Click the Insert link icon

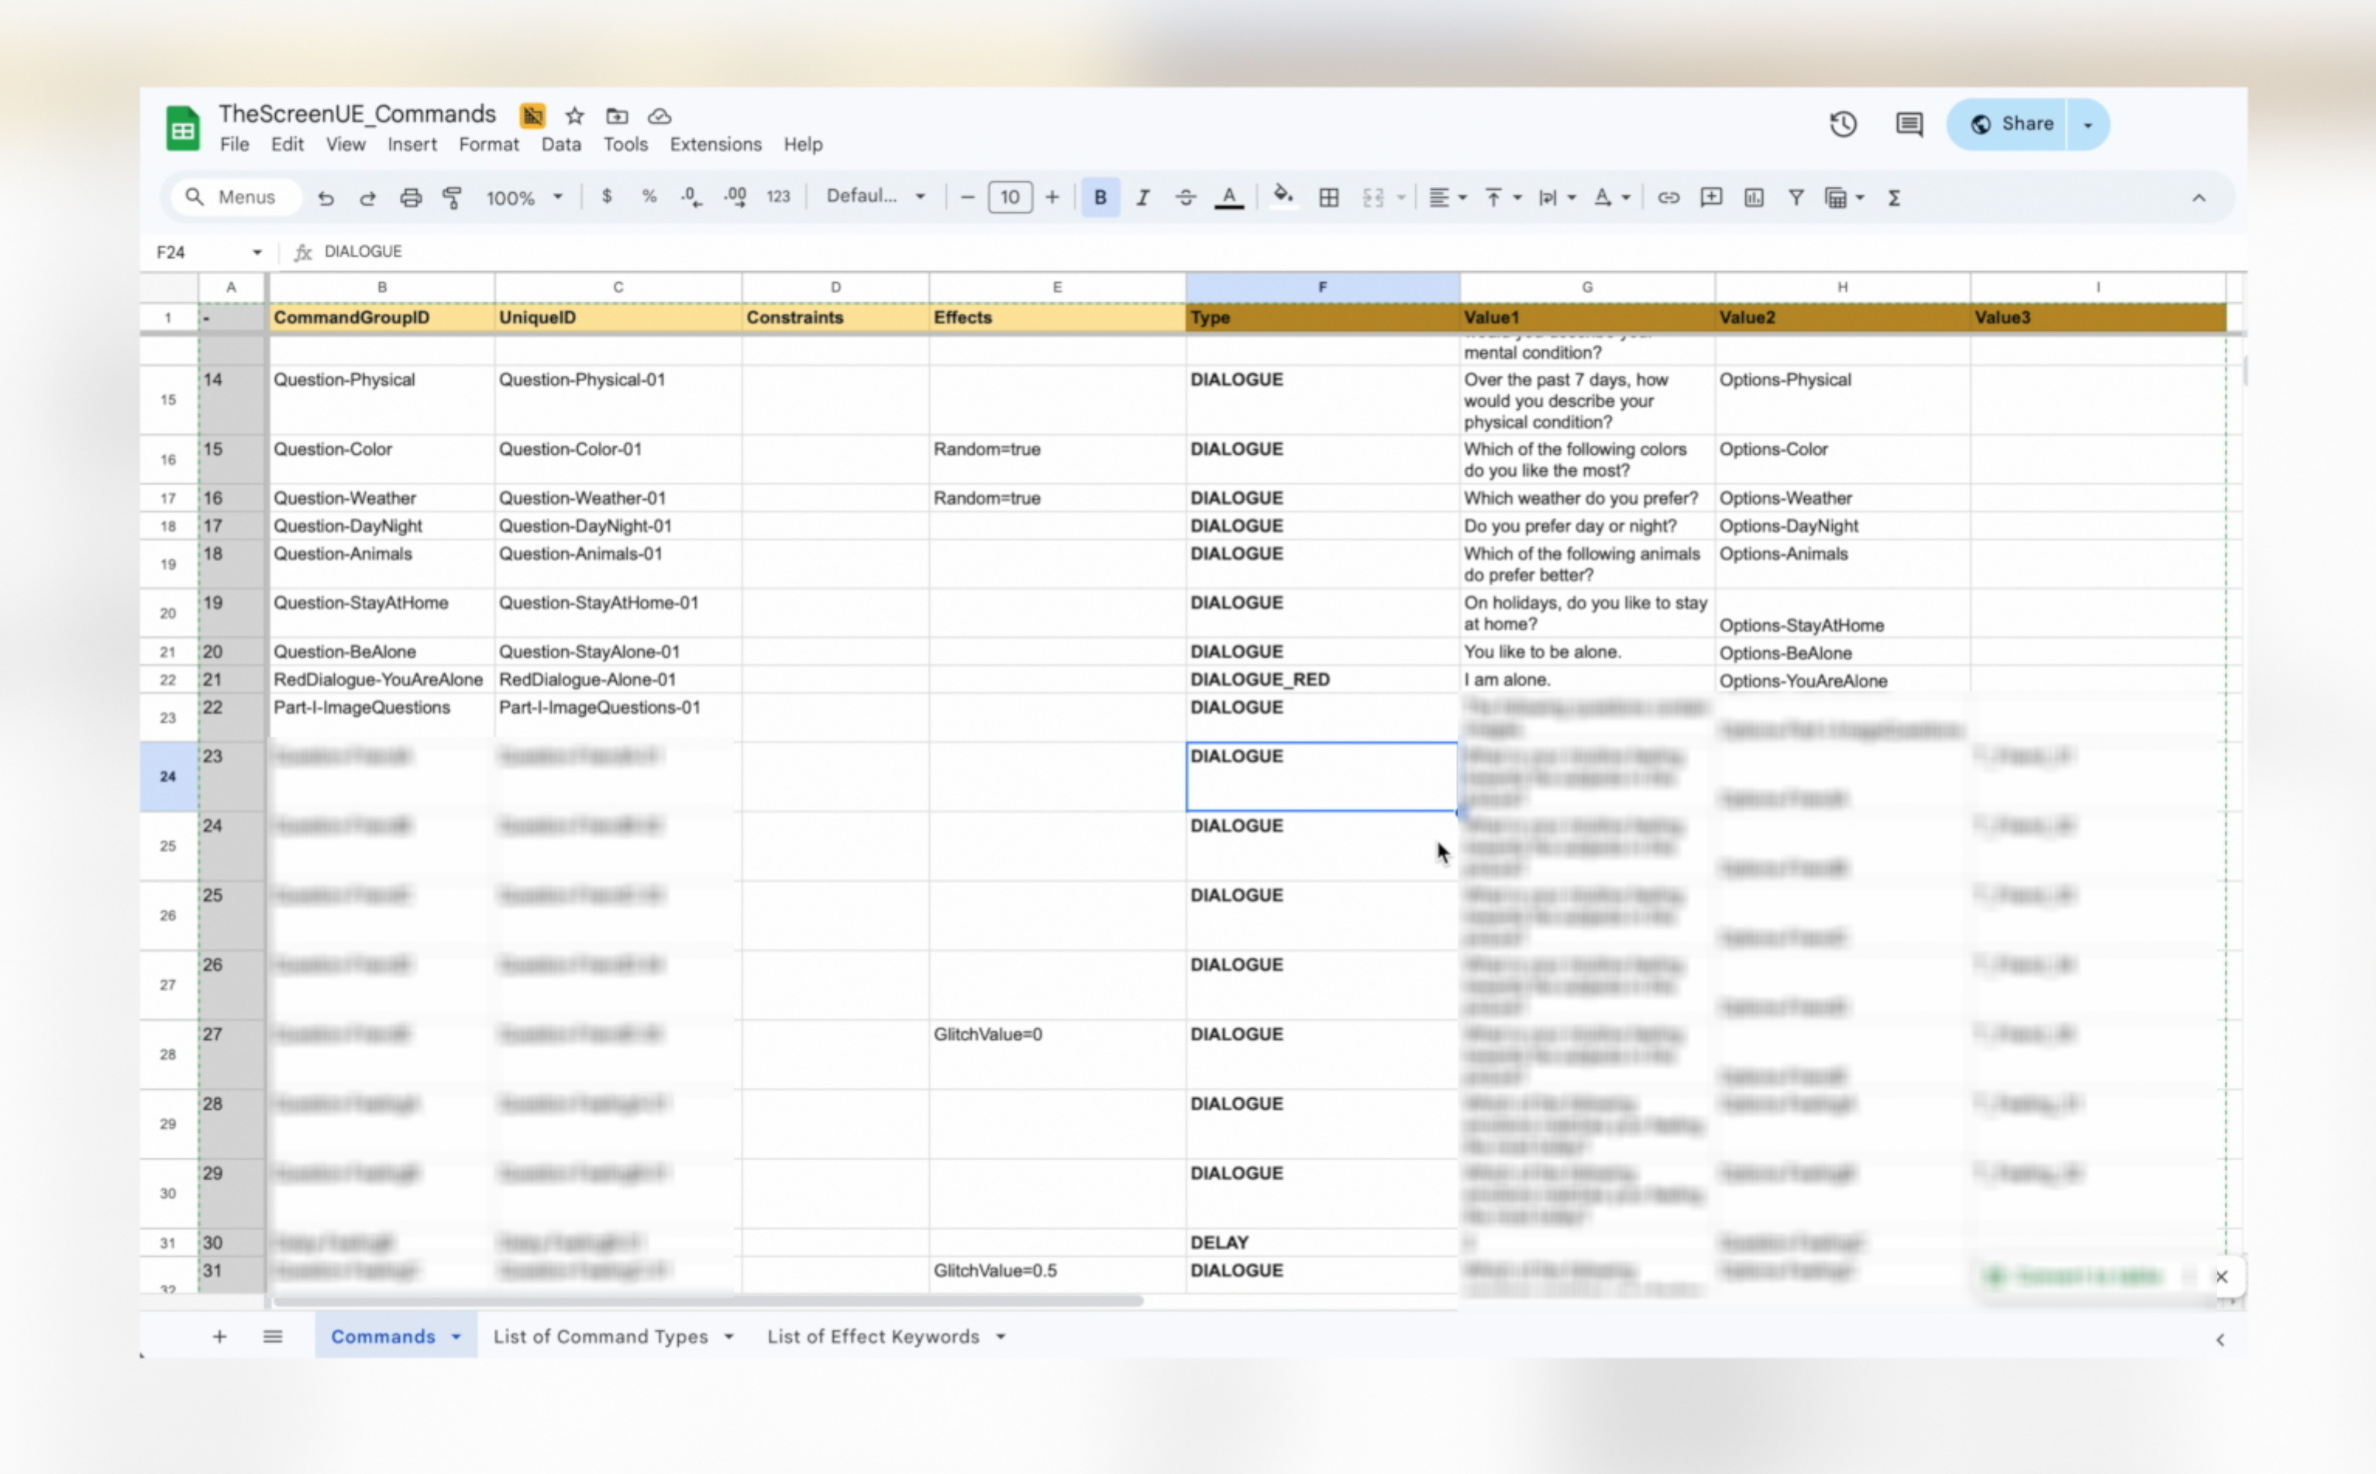(1668, 198)
